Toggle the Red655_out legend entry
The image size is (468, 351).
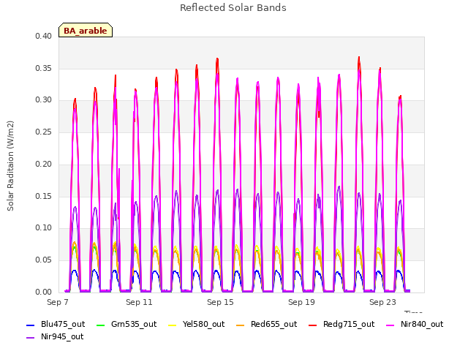(266, 325)
